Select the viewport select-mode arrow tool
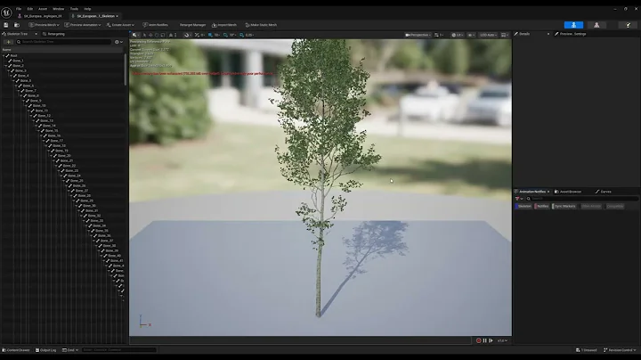Viewport: 641px width, 360px height. (144, 35)
